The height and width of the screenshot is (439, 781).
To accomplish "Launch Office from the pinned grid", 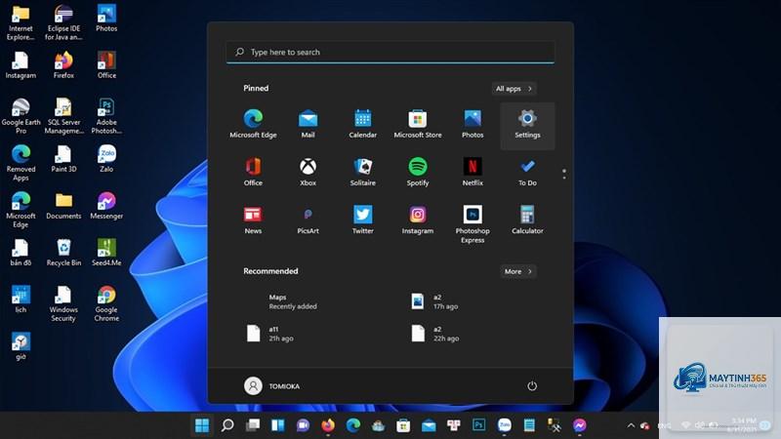I will pos(253,172).
